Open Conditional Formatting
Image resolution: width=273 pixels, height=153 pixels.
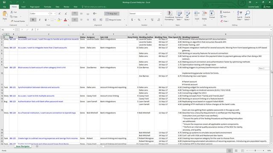(169, 16)
